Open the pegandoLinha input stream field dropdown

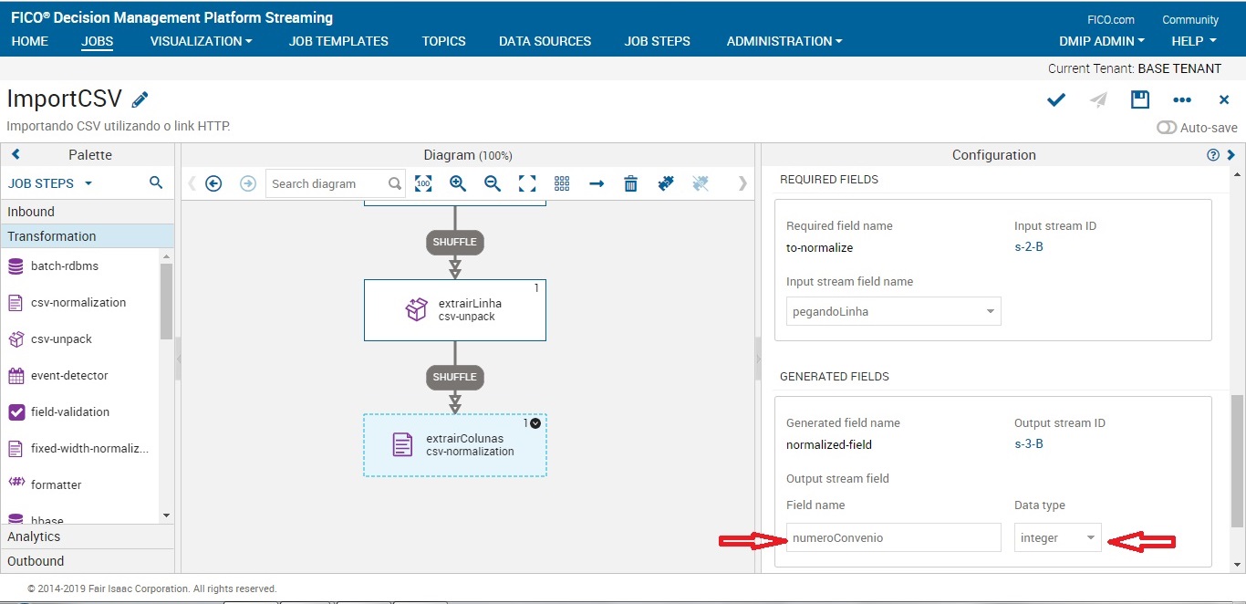892,310
